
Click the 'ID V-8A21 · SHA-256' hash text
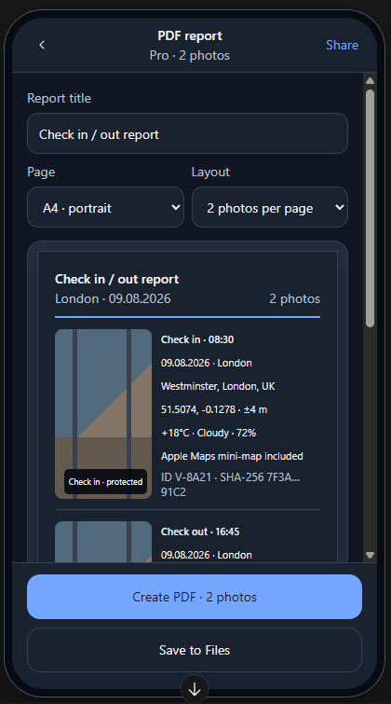[x=231, y=485]
